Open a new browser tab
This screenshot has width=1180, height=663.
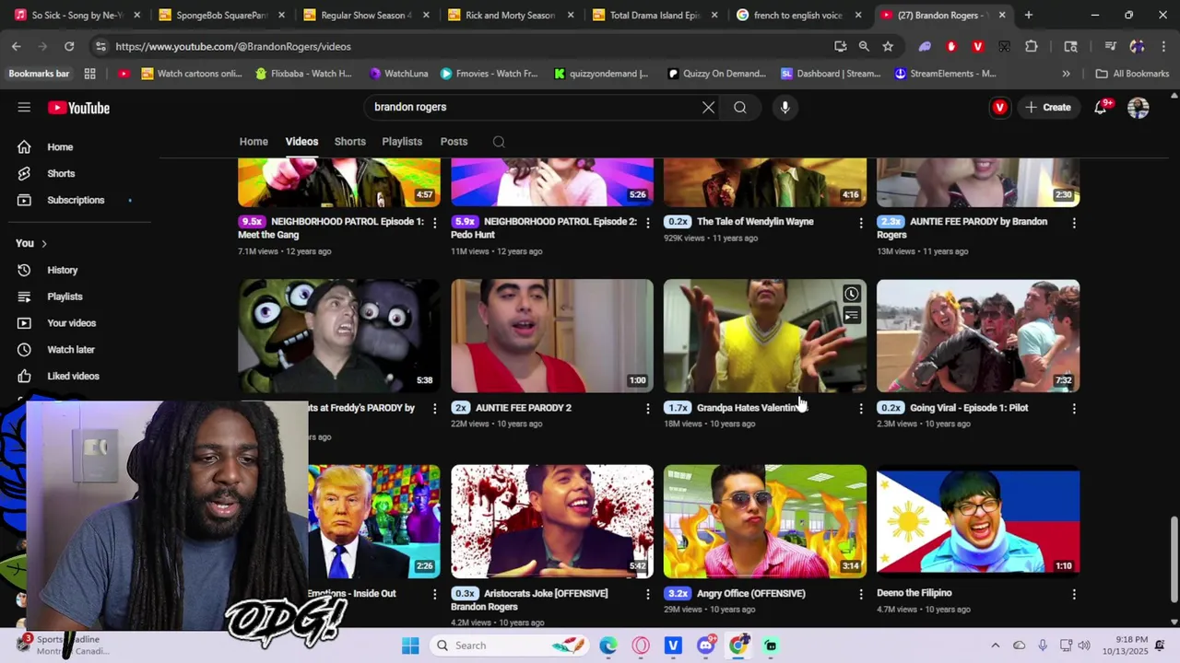[x=1029, y=15]
